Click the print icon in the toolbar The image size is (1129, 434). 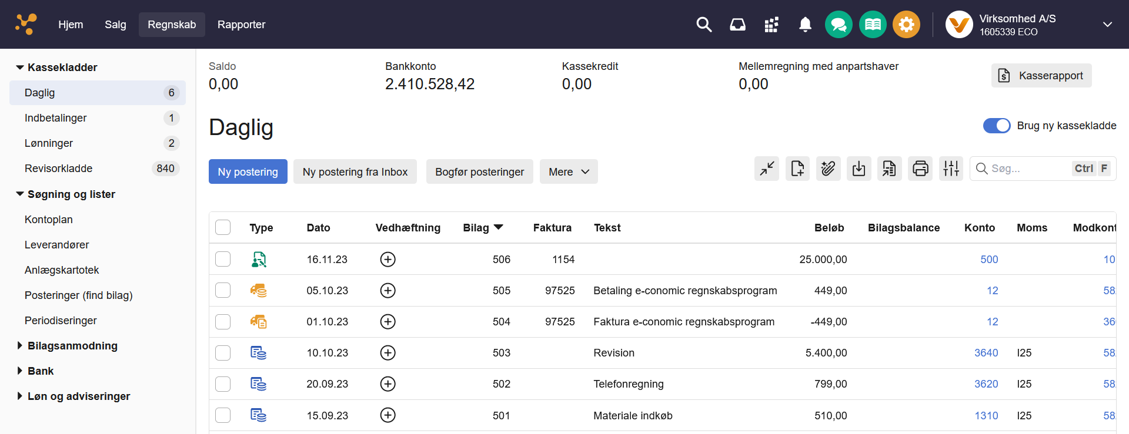click(x=920, y=169)
